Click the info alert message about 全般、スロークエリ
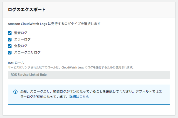The width and height of the screenshot is (178, 118). pos(91,94)
